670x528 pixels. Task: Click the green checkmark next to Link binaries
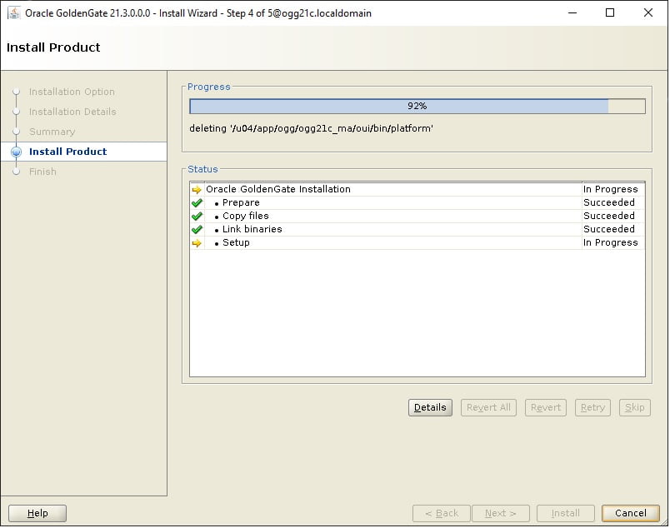197,229
